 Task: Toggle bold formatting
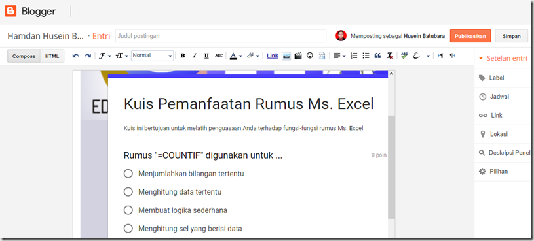[x=183, y=56]
